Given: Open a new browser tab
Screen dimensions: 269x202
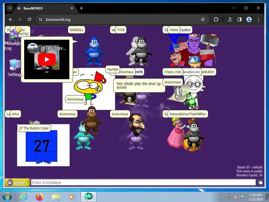Looking at the screenshot, I should (x=81, y=8).
